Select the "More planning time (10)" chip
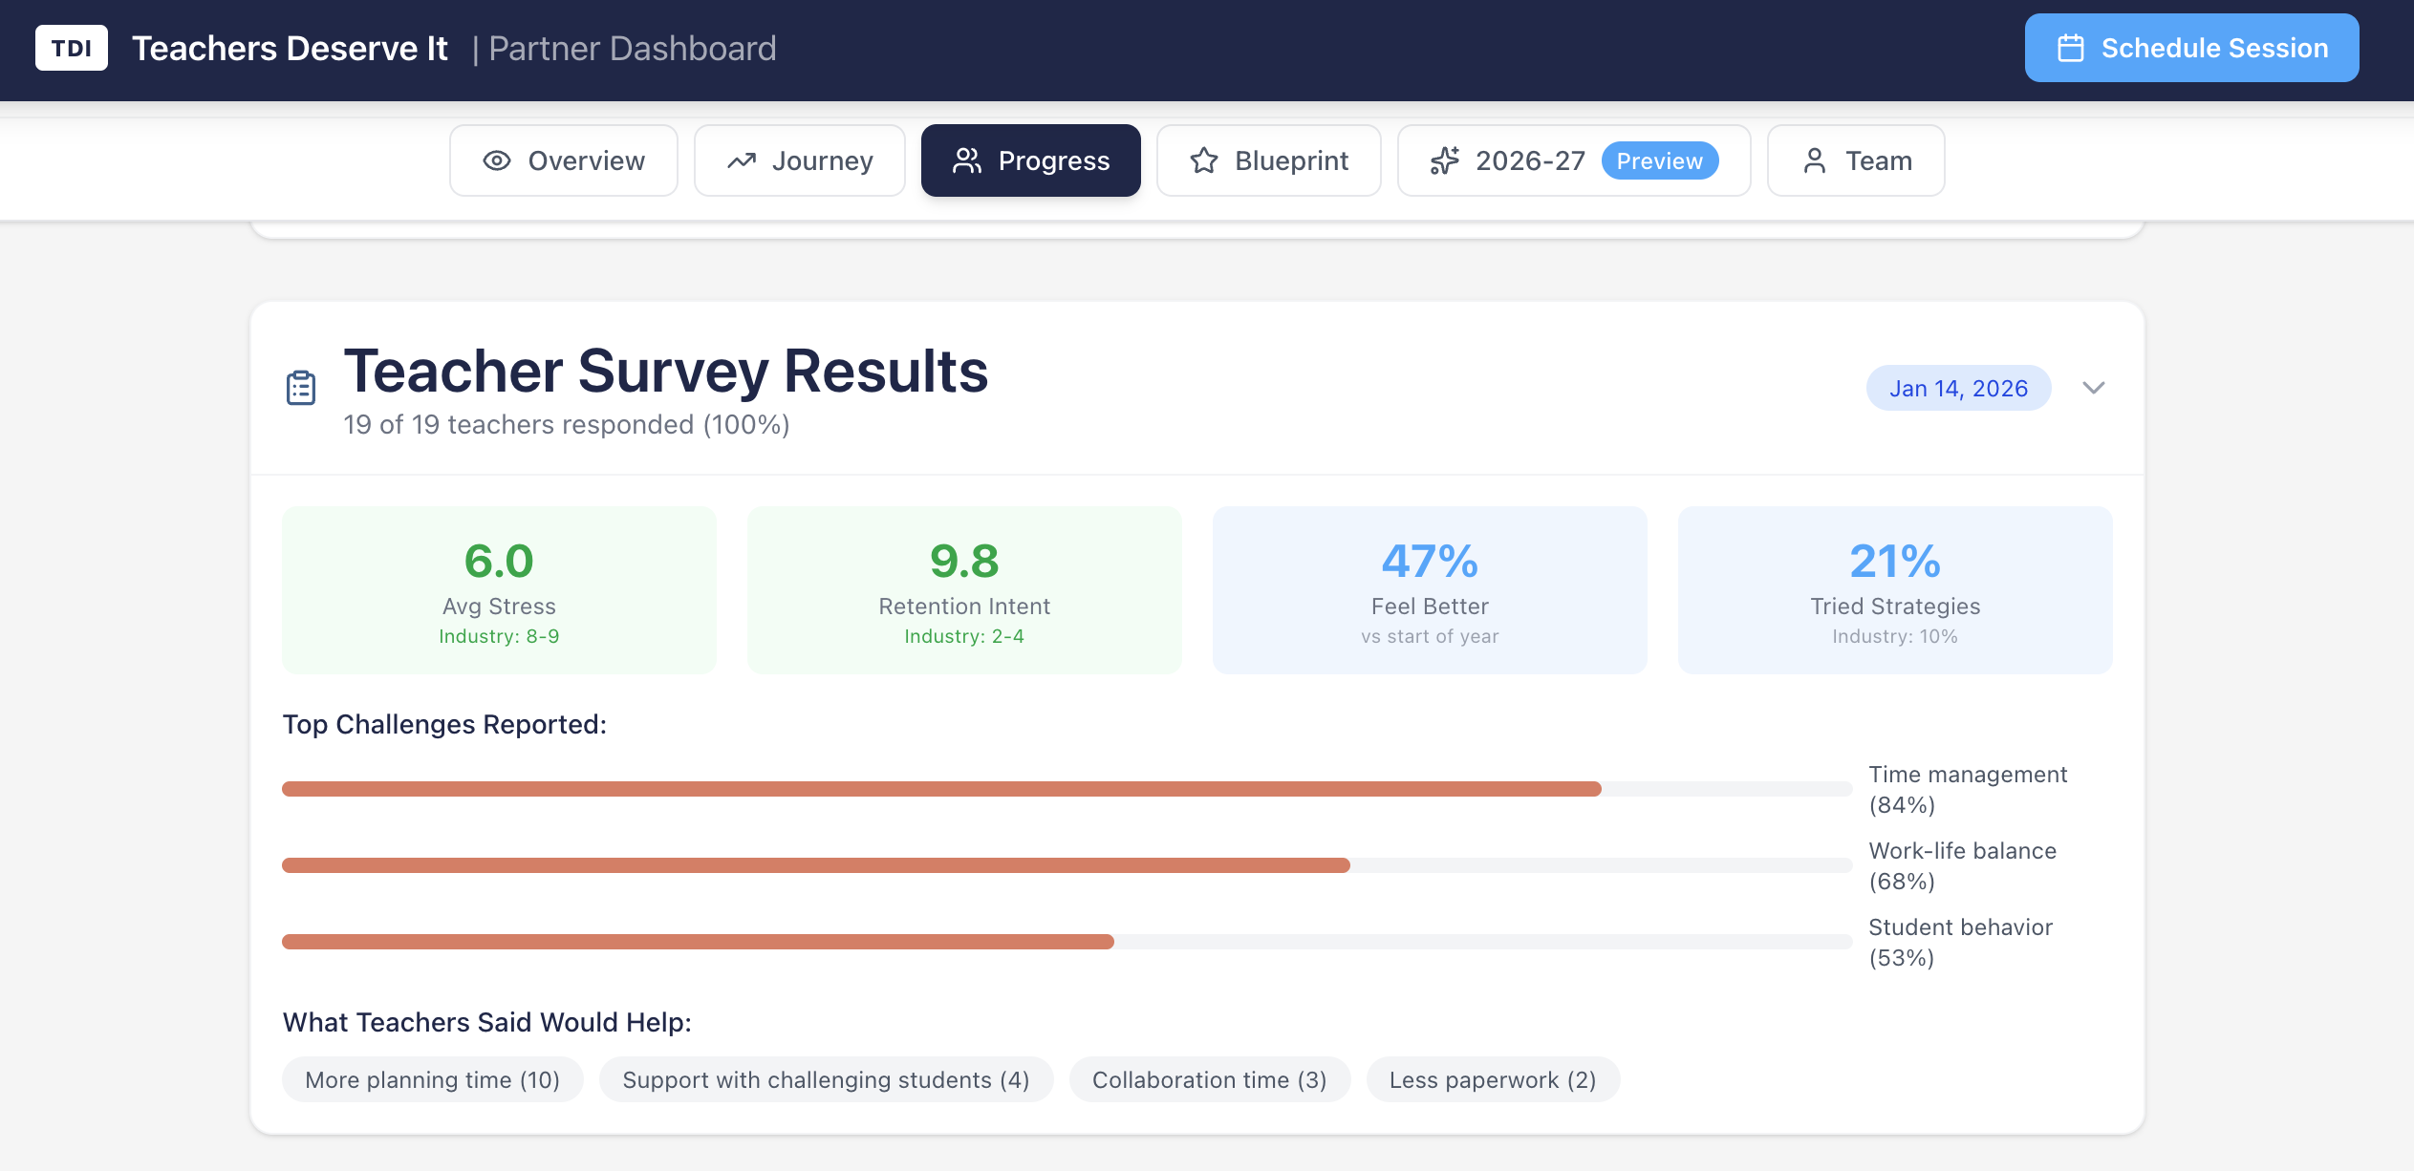The image size is (2414, 1171). [x=432, y=1079]
